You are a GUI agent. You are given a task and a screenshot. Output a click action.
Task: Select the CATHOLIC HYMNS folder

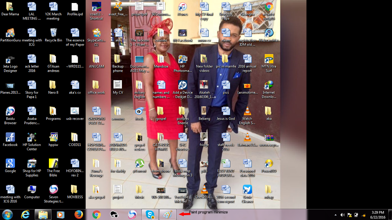click(161, 142)
